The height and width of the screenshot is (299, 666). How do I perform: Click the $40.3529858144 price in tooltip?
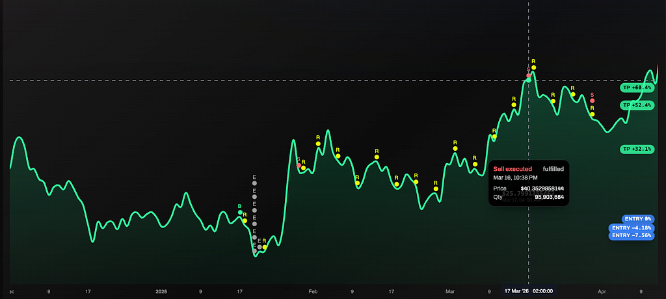point(542,188)
